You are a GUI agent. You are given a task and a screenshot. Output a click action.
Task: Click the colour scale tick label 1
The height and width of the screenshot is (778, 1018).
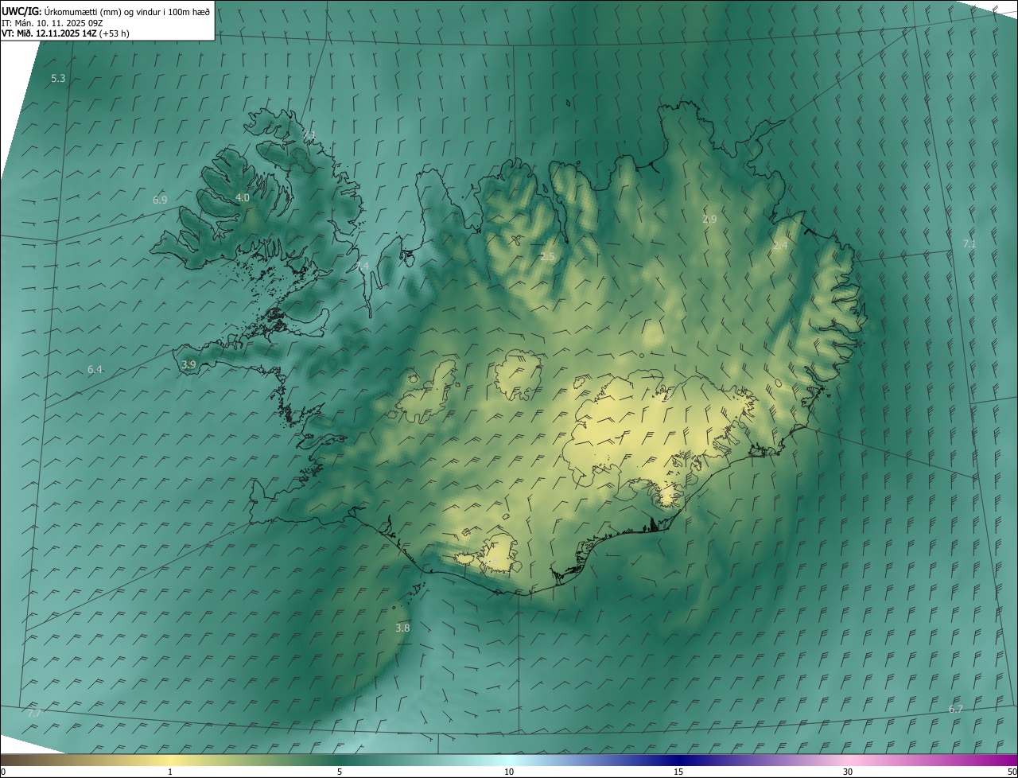[x=170, y=772]
